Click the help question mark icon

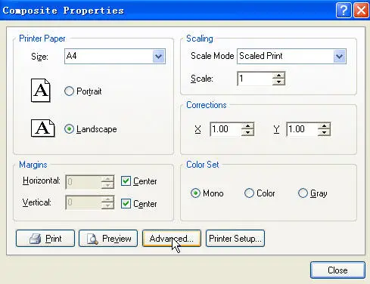coord(344,11)
